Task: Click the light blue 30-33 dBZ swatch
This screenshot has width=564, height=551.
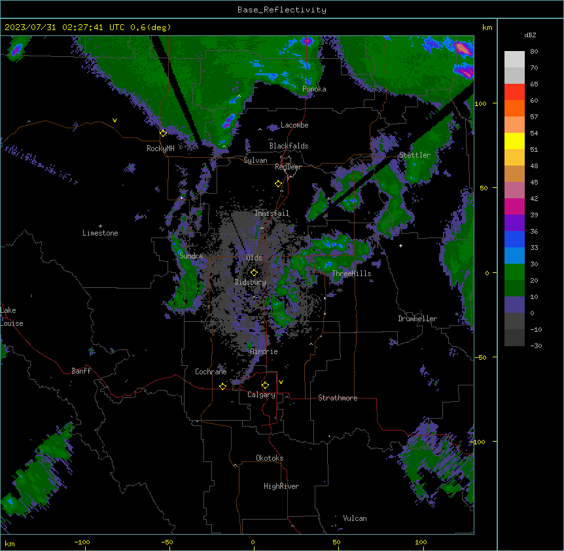Action: coord(514,256)
